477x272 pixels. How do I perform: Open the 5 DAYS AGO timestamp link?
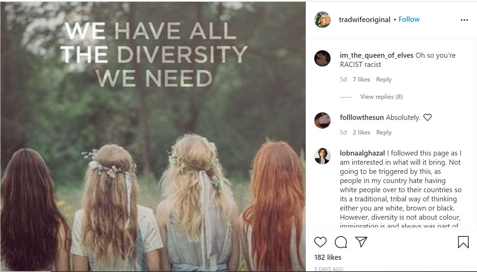point(329,269)
